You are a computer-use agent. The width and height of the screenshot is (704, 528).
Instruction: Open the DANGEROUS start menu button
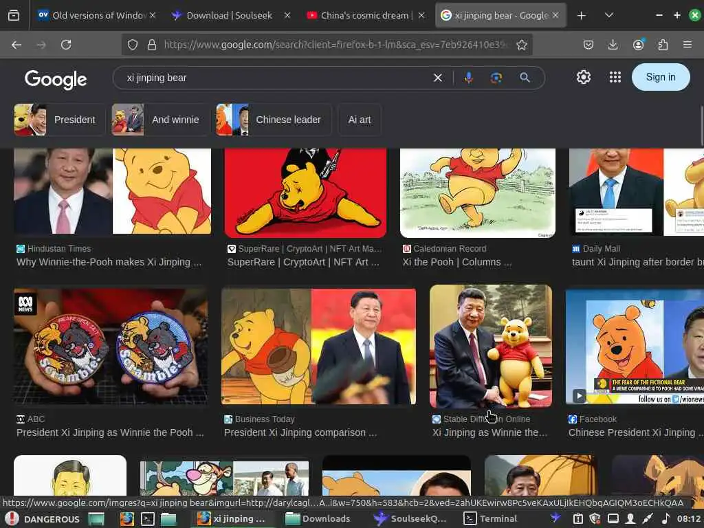43,519
